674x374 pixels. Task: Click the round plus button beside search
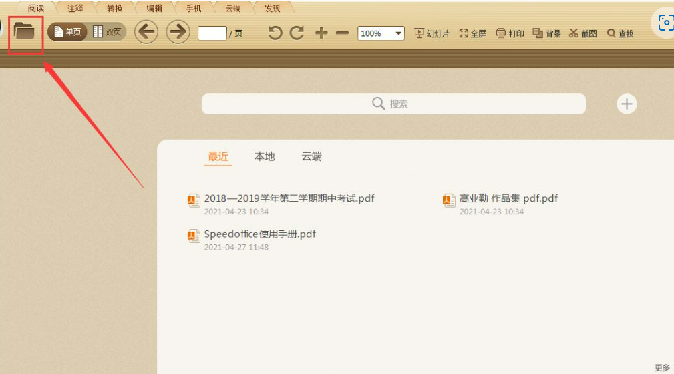[x=627, y=104]
